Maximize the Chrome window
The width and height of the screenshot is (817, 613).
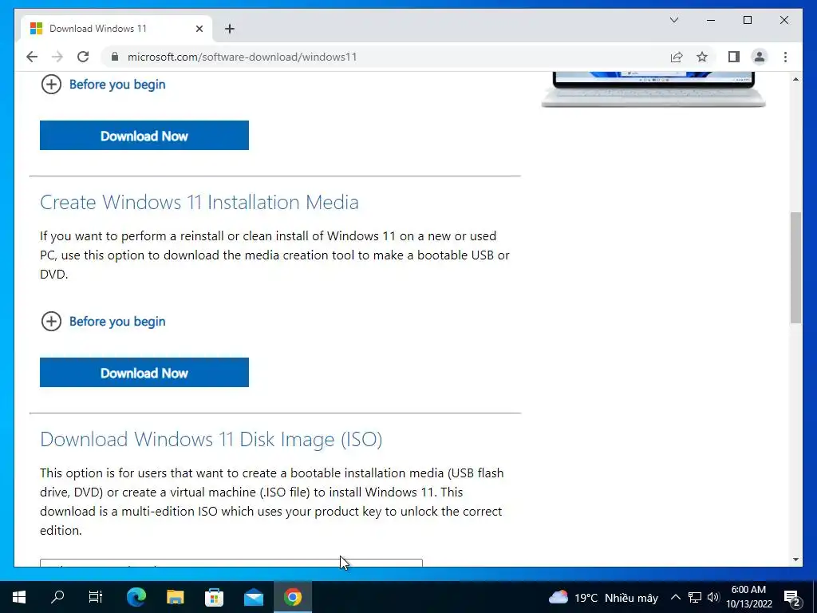pos(747,20)
